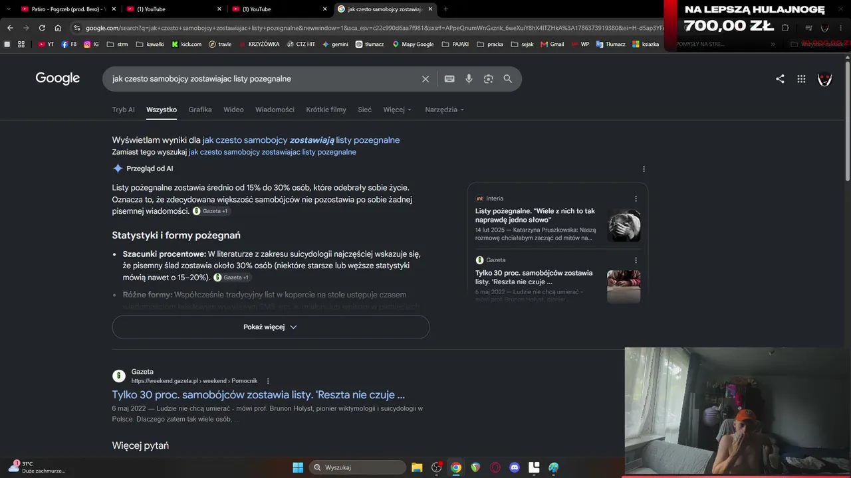This screenshot has height=478, width=851.
Task: Open options for the Interia source card
Action: pos(636,199)
